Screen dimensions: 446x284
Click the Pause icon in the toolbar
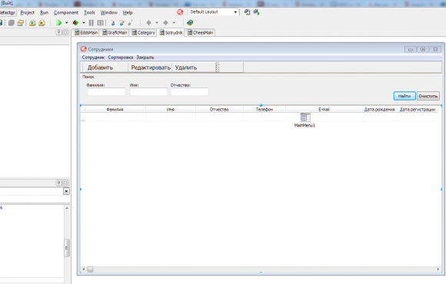pyautogui.click(x=92, y=23)
